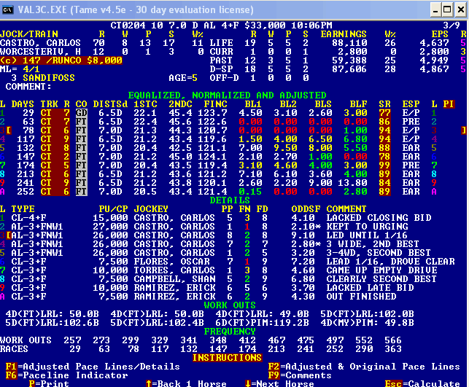
Task: Click Esc=Calculate instruction
Action: [x=422, y=383]
